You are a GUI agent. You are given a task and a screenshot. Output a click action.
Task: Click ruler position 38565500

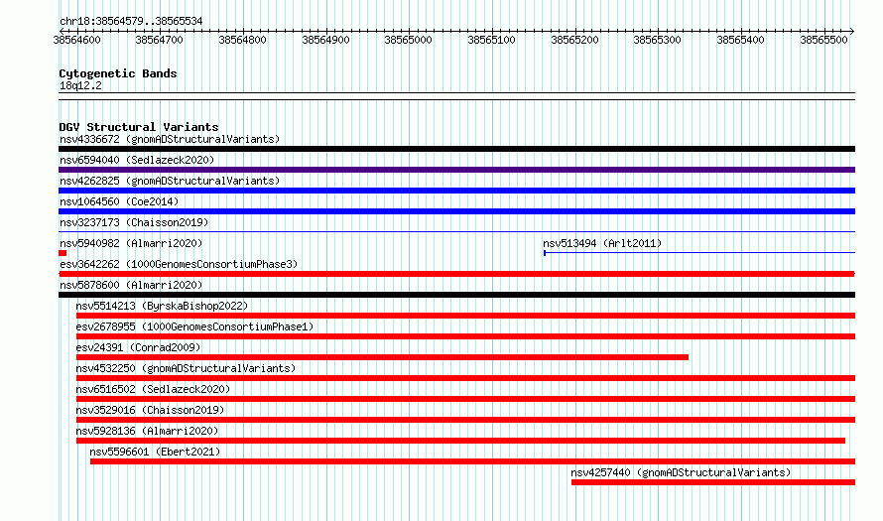pos(823,40)
